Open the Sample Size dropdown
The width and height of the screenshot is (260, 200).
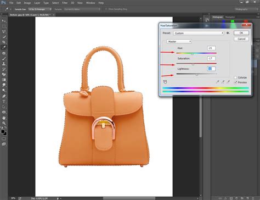click(39, 9)
